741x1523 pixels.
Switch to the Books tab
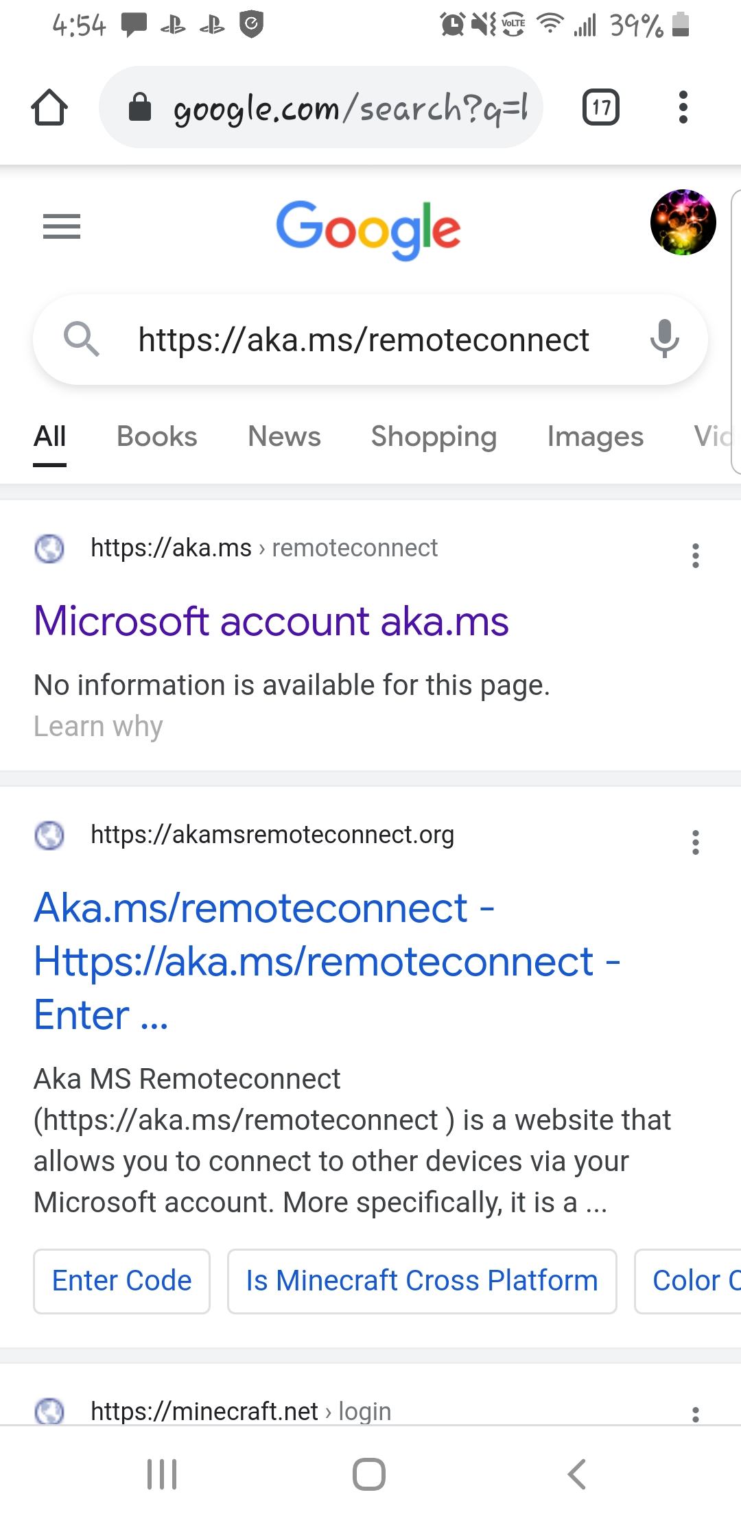pos(156,436)
